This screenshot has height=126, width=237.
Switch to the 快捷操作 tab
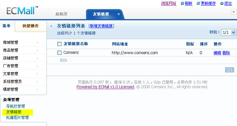[30, 26]
